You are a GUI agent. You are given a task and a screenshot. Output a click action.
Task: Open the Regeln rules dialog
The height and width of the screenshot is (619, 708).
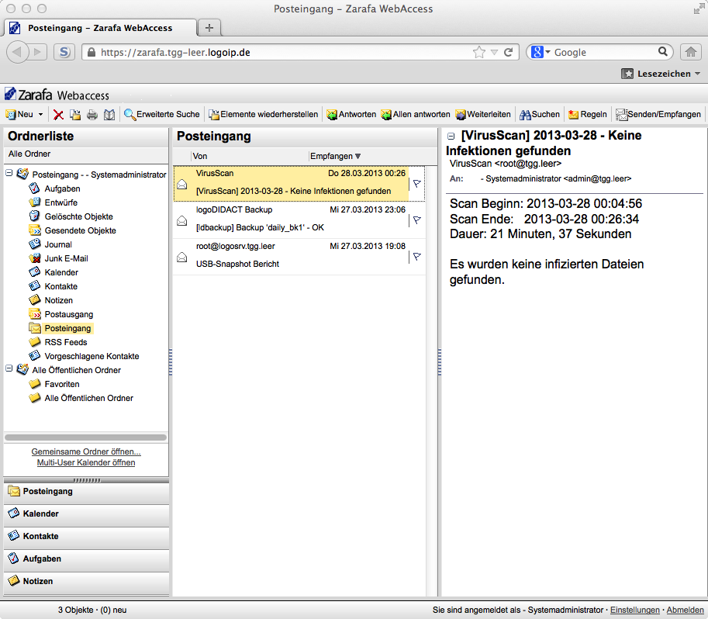pos(588,115)
